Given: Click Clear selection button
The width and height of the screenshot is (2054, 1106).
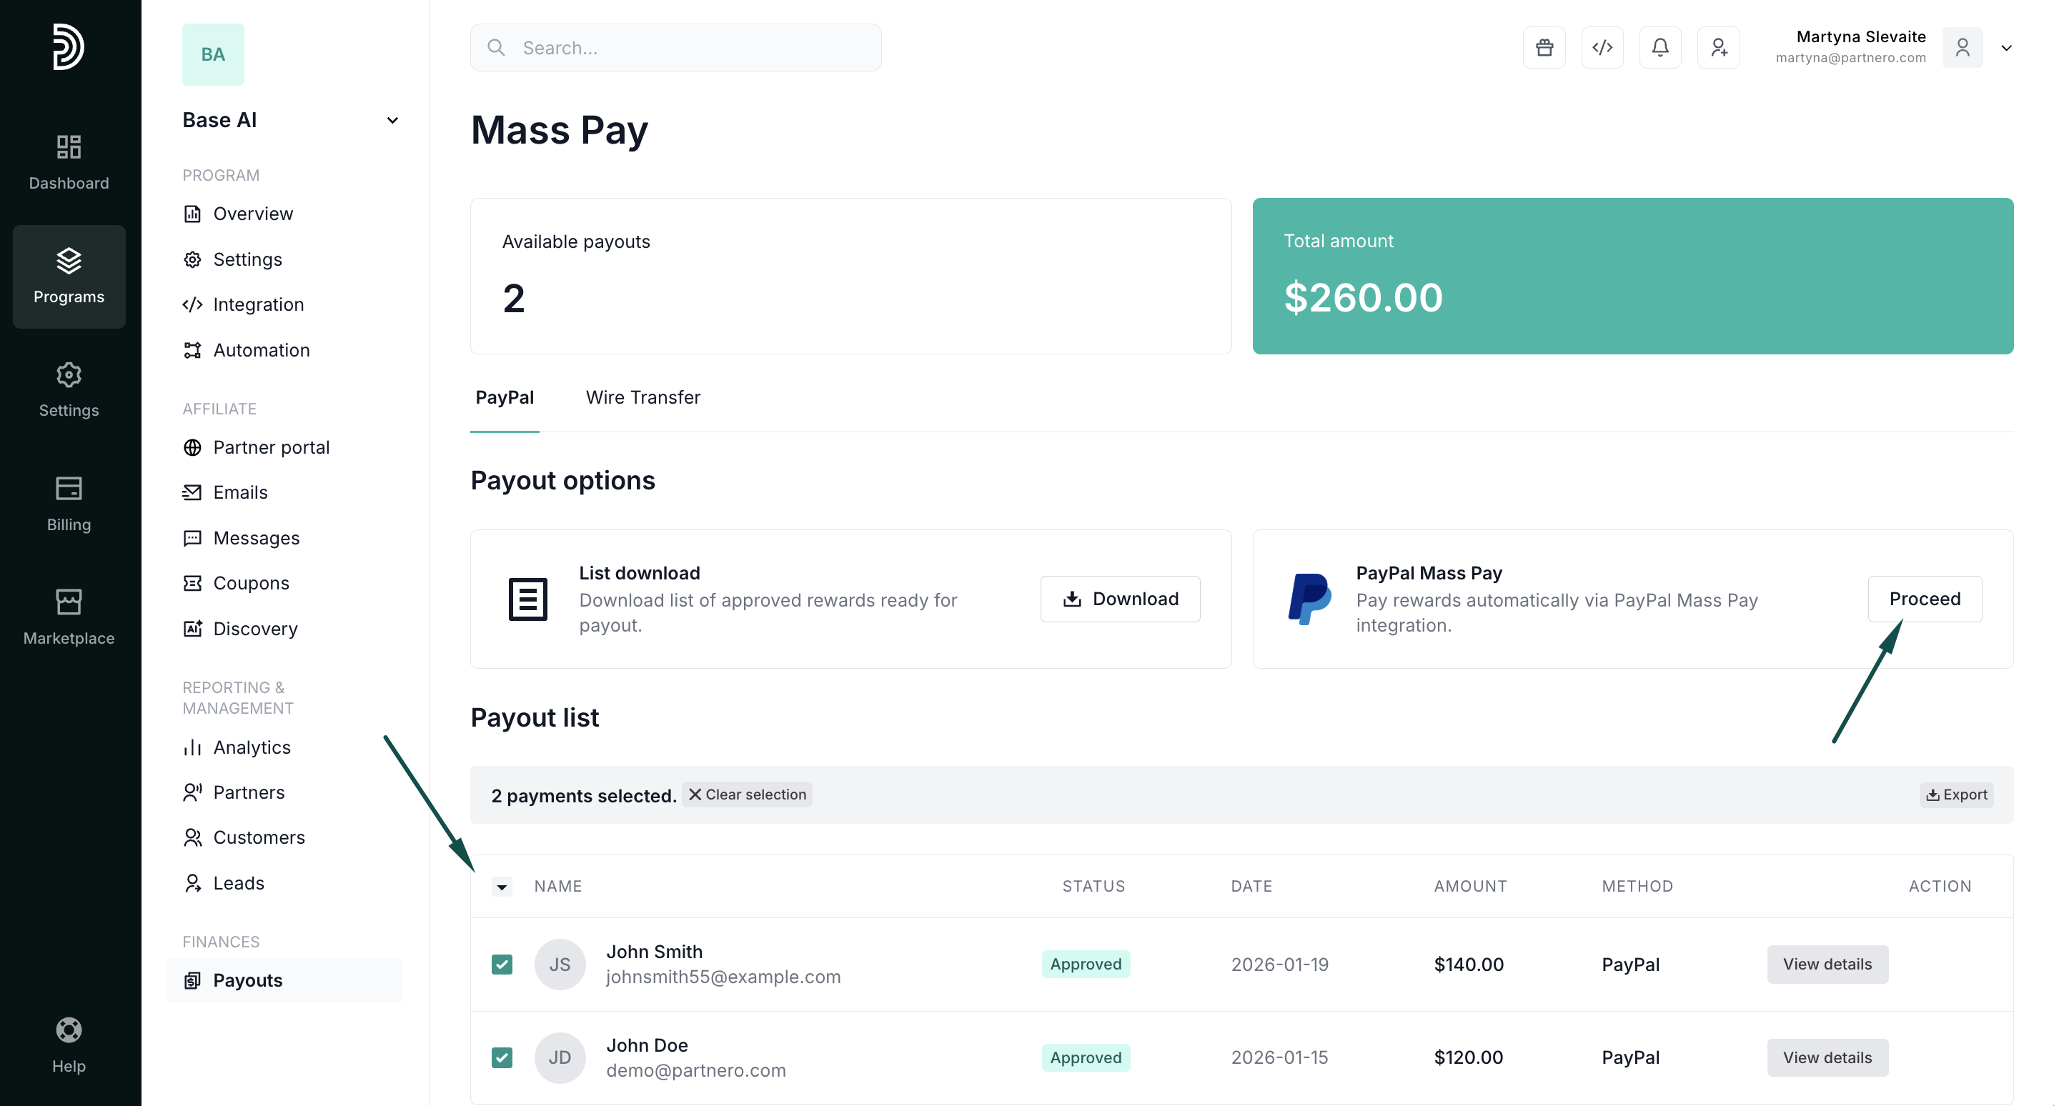Looking at the screenshot, I should (x=747, y=794).
